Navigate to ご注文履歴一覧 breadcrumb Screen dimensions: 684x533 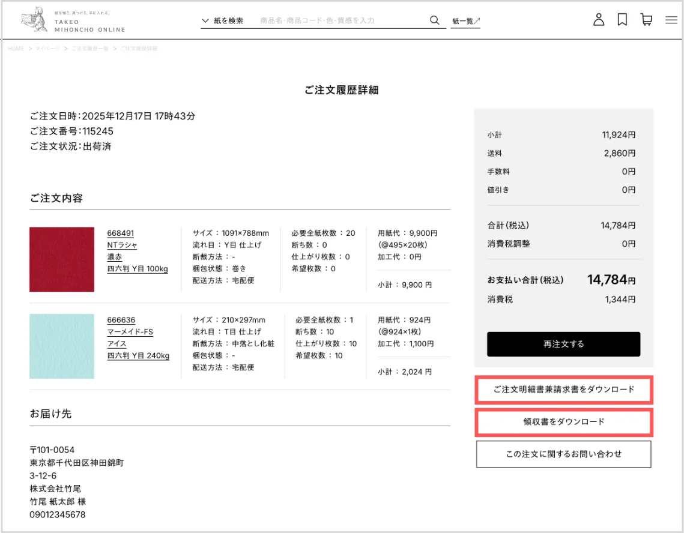[x=90, y=49]
